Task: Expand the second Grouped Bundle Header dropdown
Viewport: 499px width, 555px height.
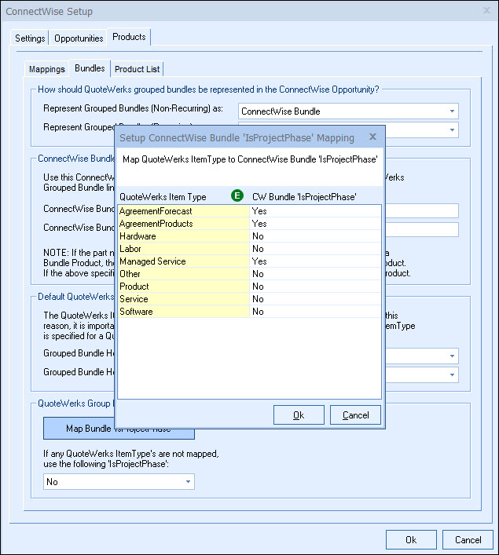Action: point(452,374)
